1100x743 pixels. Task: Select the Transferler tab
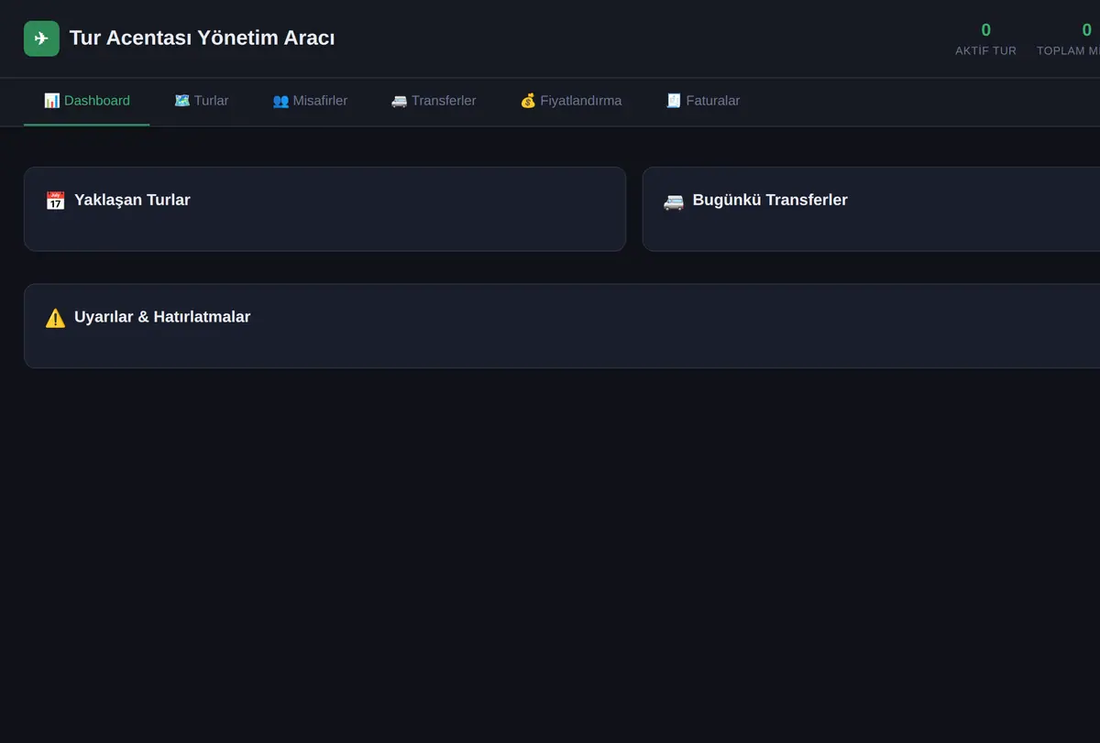tap(434, 101)
